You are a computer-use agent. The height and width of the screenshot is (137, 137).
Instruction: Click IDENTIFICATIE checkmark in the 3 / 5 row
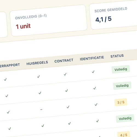[96, 104]
